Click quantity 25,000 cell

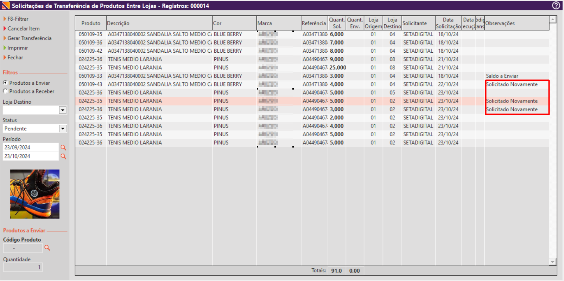(337, 67)
